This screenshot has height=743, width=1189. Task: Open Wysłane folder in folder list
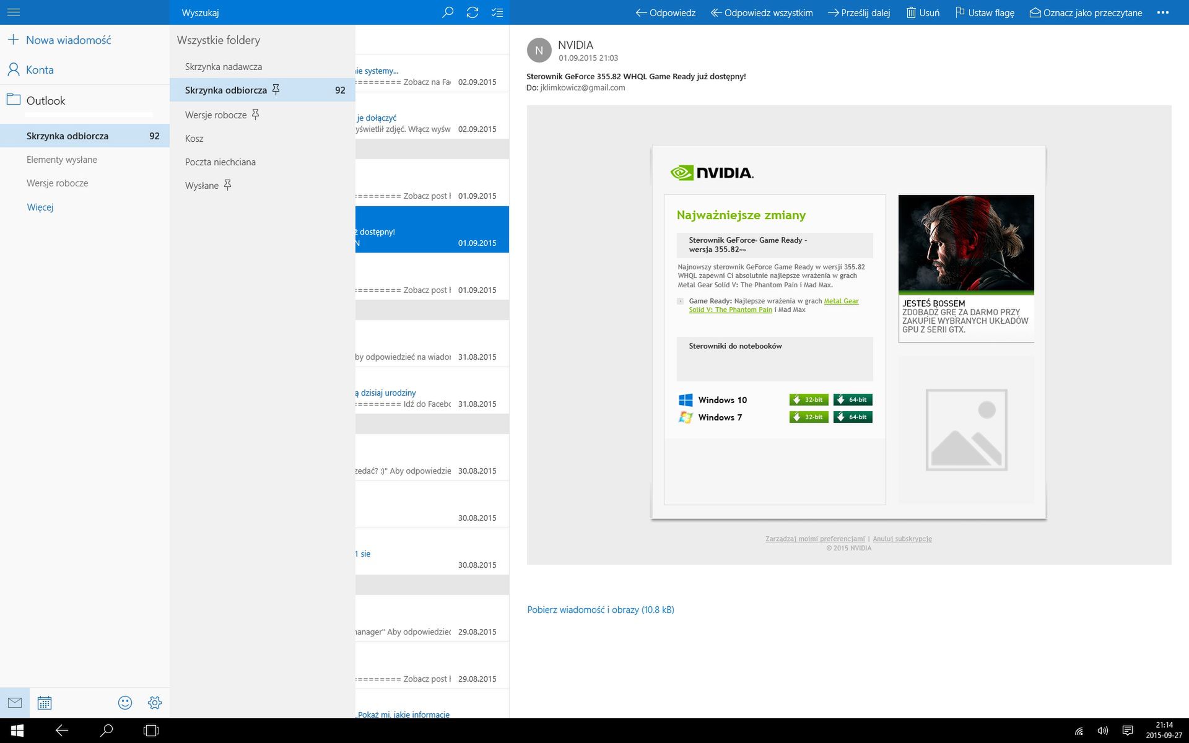(202, 185)
